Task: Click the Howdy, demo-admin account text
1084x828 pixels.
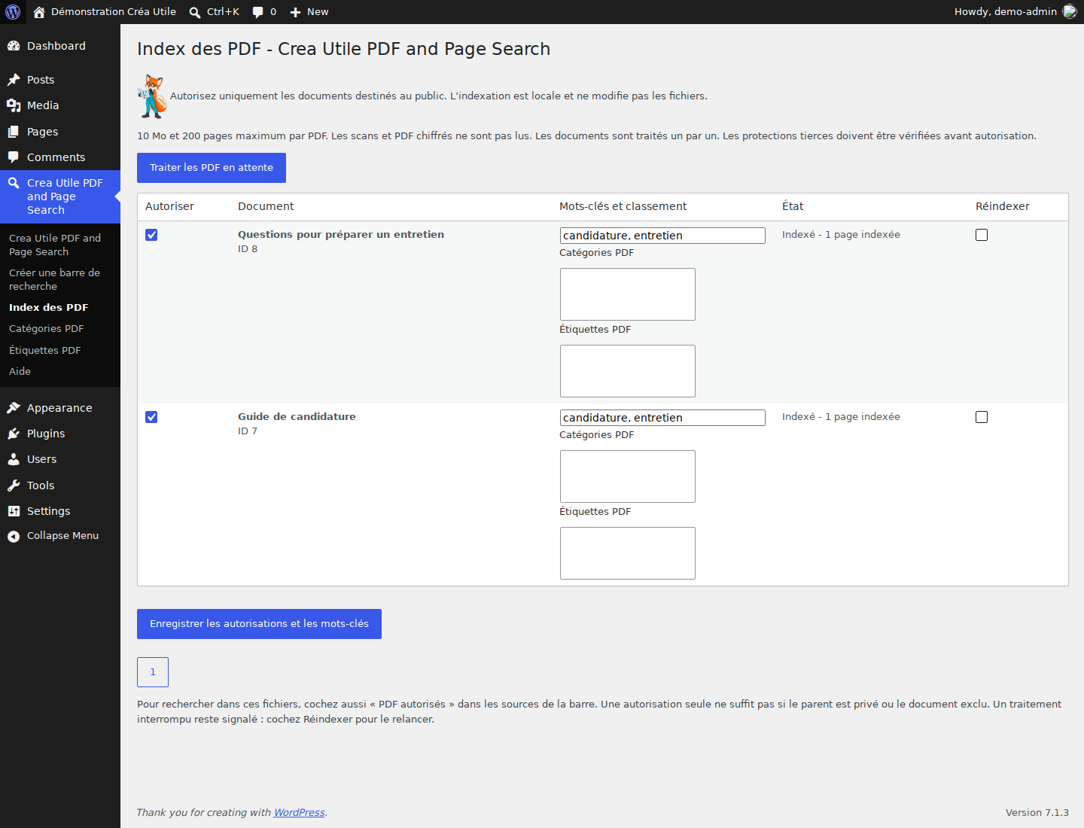Action: pos(1006,12)
